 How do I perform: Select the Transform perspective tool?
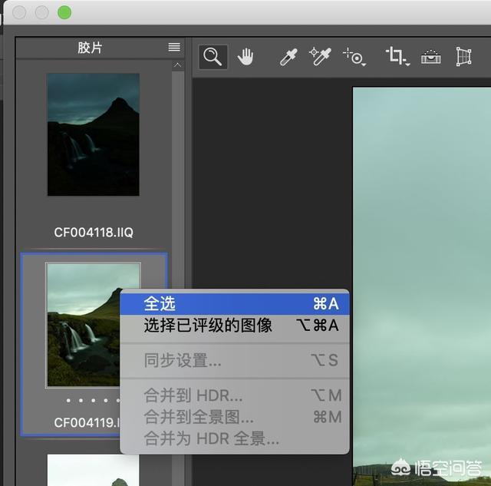(x=463, y=57)
